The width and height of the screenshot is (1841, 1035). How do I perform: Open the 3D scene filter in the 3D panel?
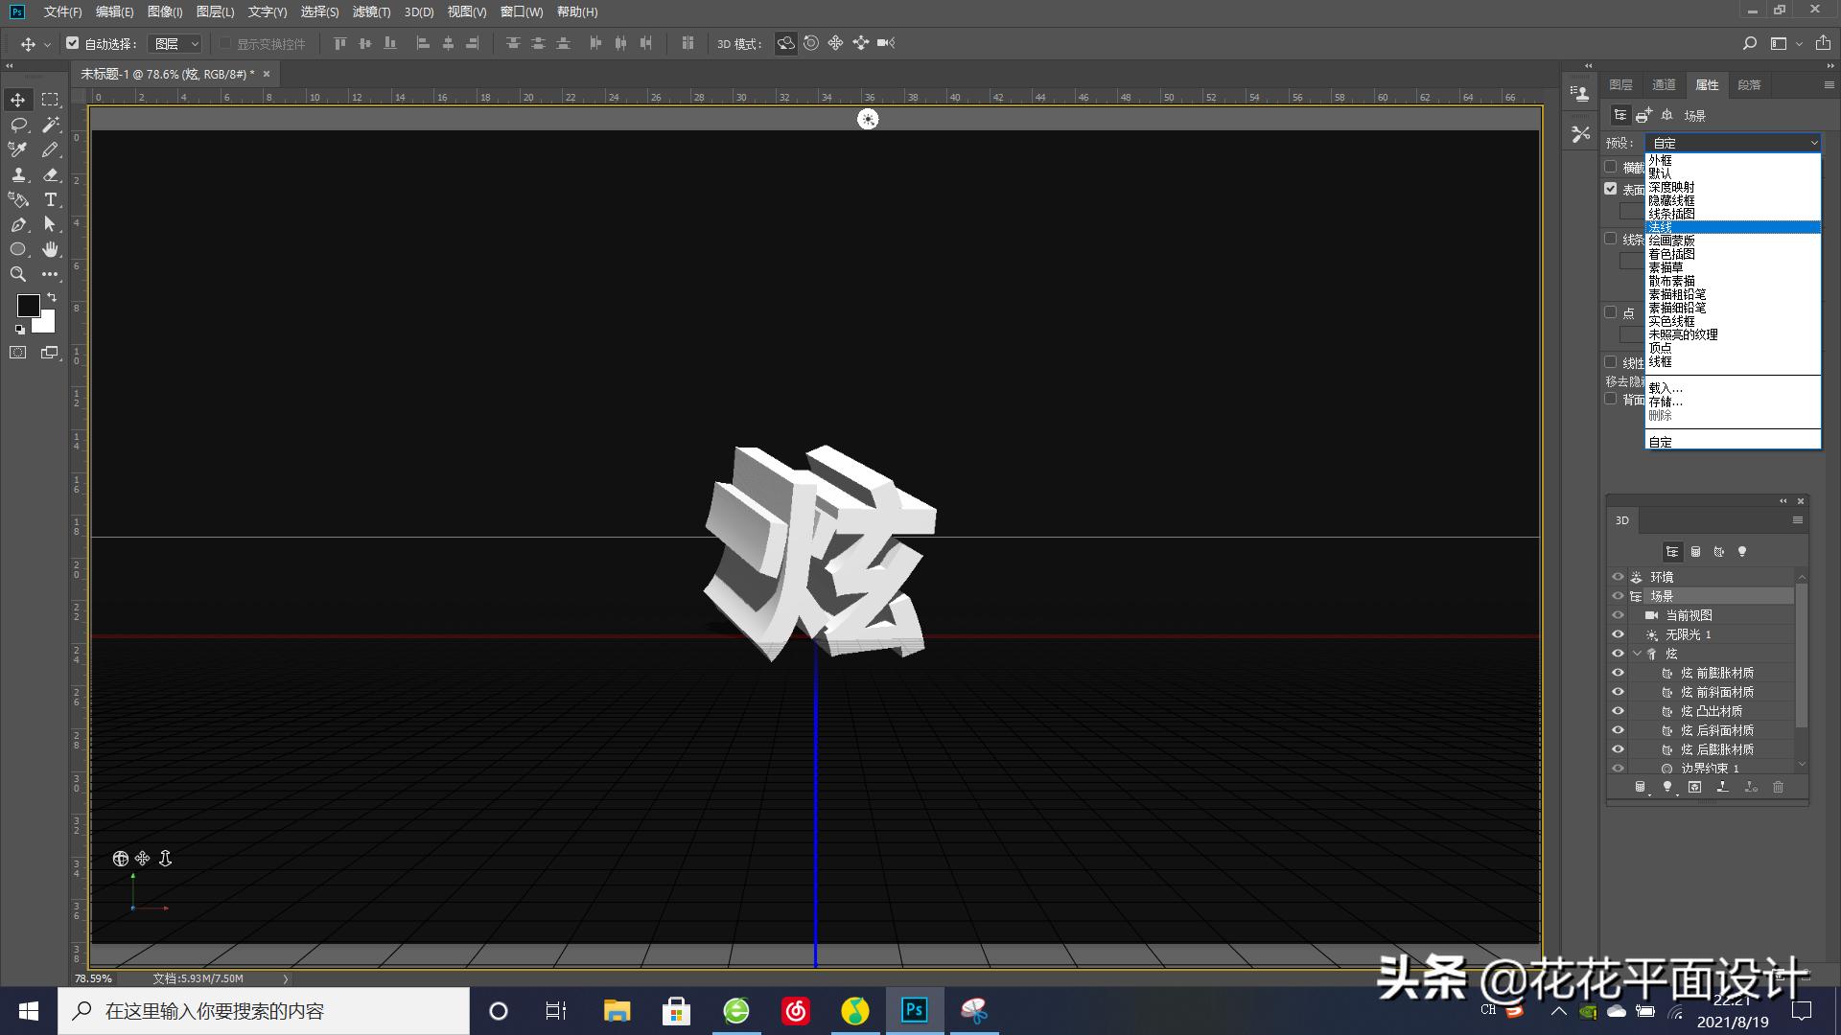(1672, 551)
